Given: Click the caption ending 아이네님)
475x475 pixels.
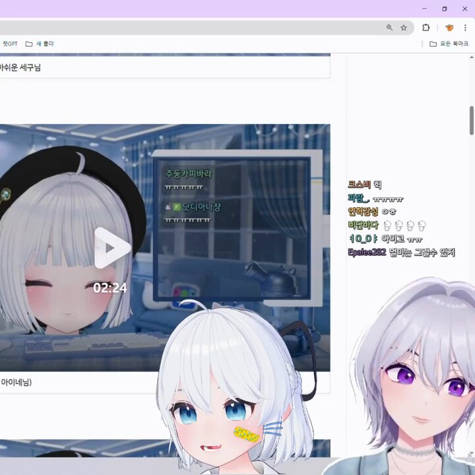Looking at the screenshot, I should 16,382.
